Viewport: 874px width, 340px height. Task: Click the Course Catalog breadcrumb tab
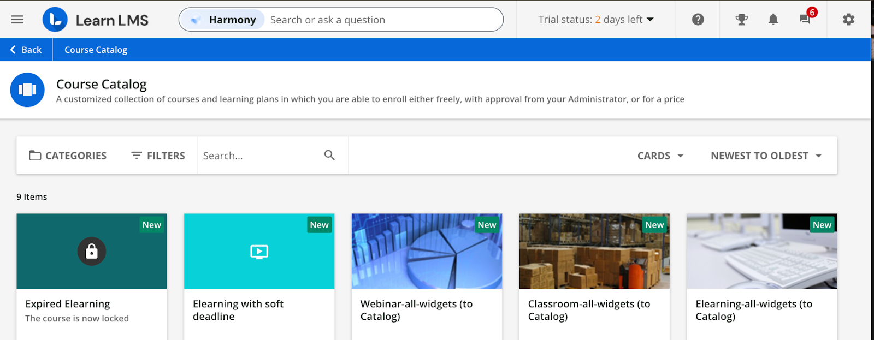pos(96,50)
